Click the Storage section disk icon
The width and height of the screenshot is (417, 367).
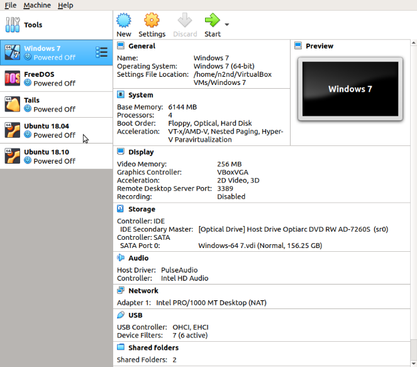coord(121,208)
